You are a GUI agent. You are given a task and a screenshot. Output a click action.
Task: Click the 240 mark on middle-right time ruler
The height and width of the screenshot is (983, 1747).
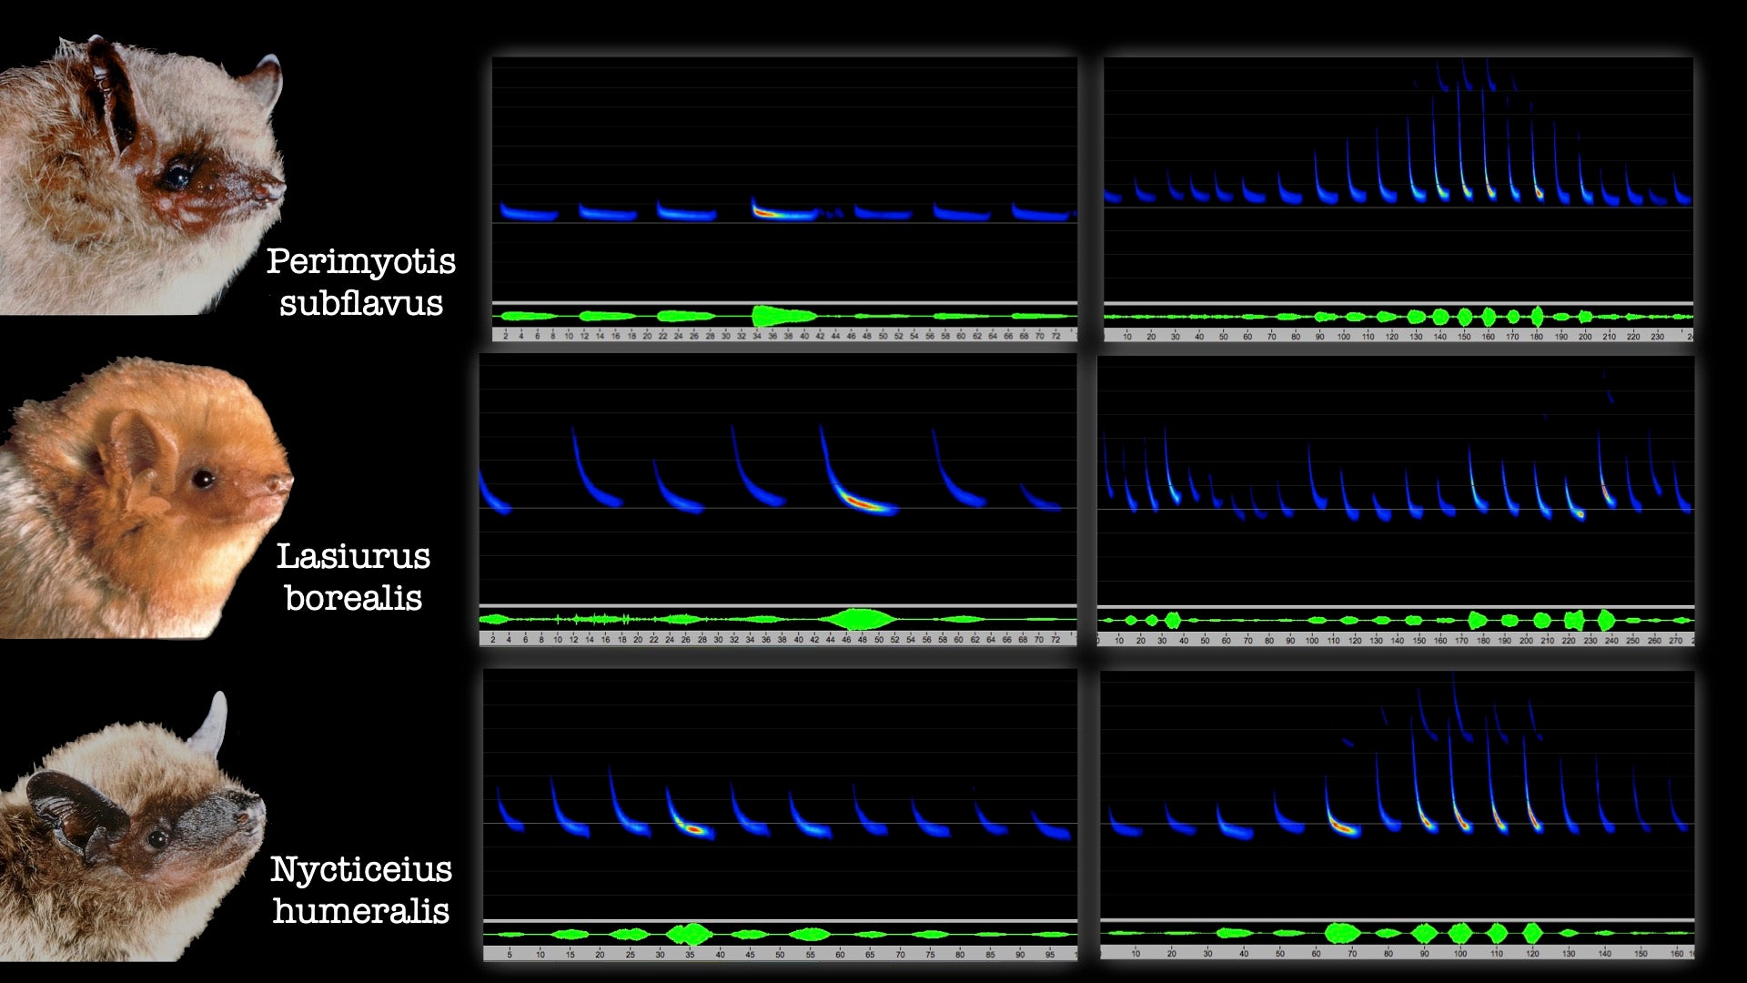[x=1611, y=641]
